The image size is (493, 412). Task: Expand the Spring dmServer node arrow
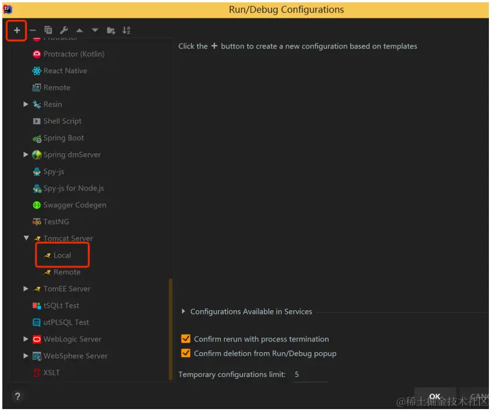click(26, 154)
